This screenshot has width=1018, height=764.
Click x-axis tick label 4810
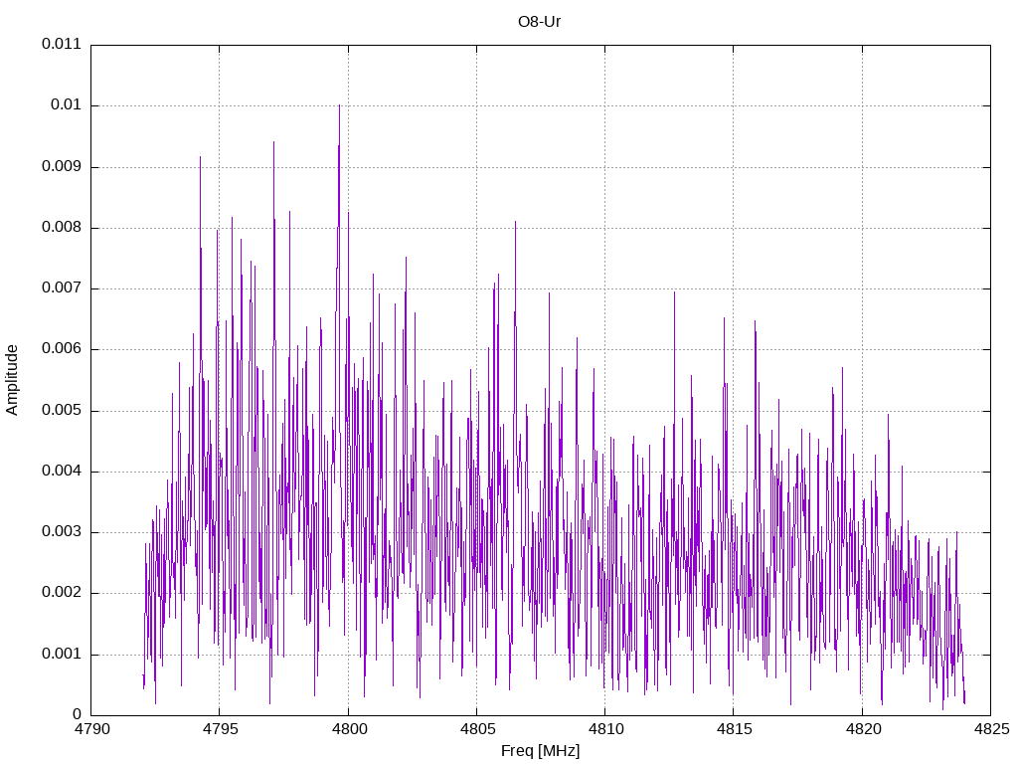tap(606, 729)
